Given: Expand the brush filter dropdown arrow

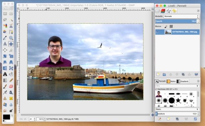Looking at the screenshot, I should 197,86.
